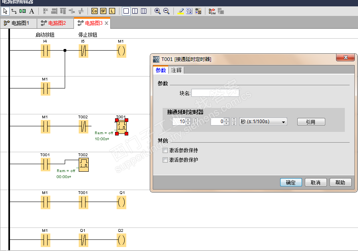
Task: Switch to the 电路图2 tab
Action: 56,23
